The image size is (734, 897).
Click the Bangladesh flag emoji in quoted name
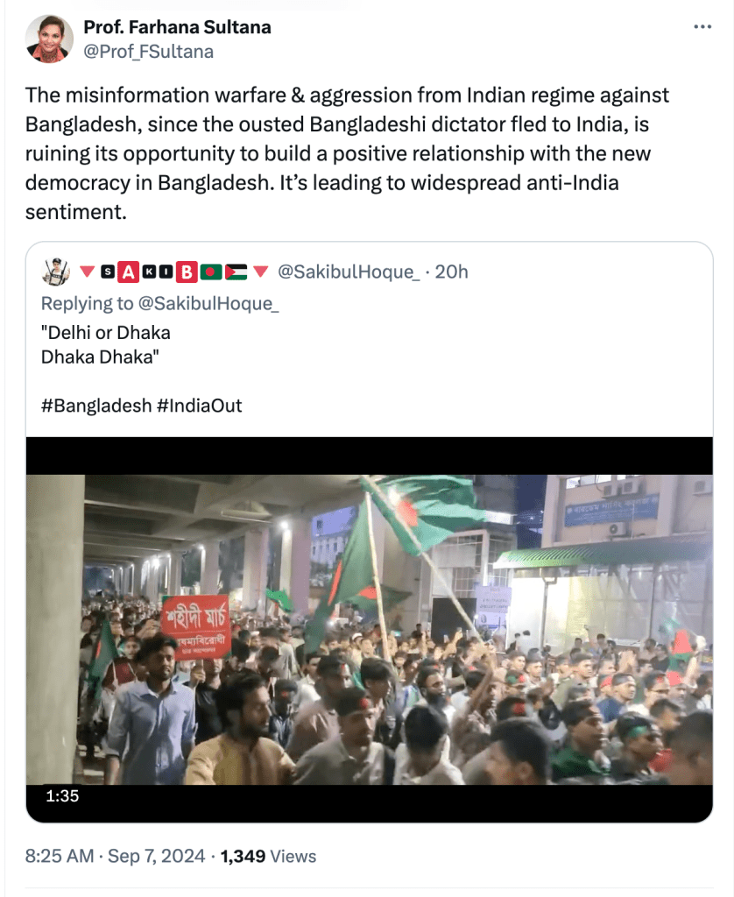(210, 272)
